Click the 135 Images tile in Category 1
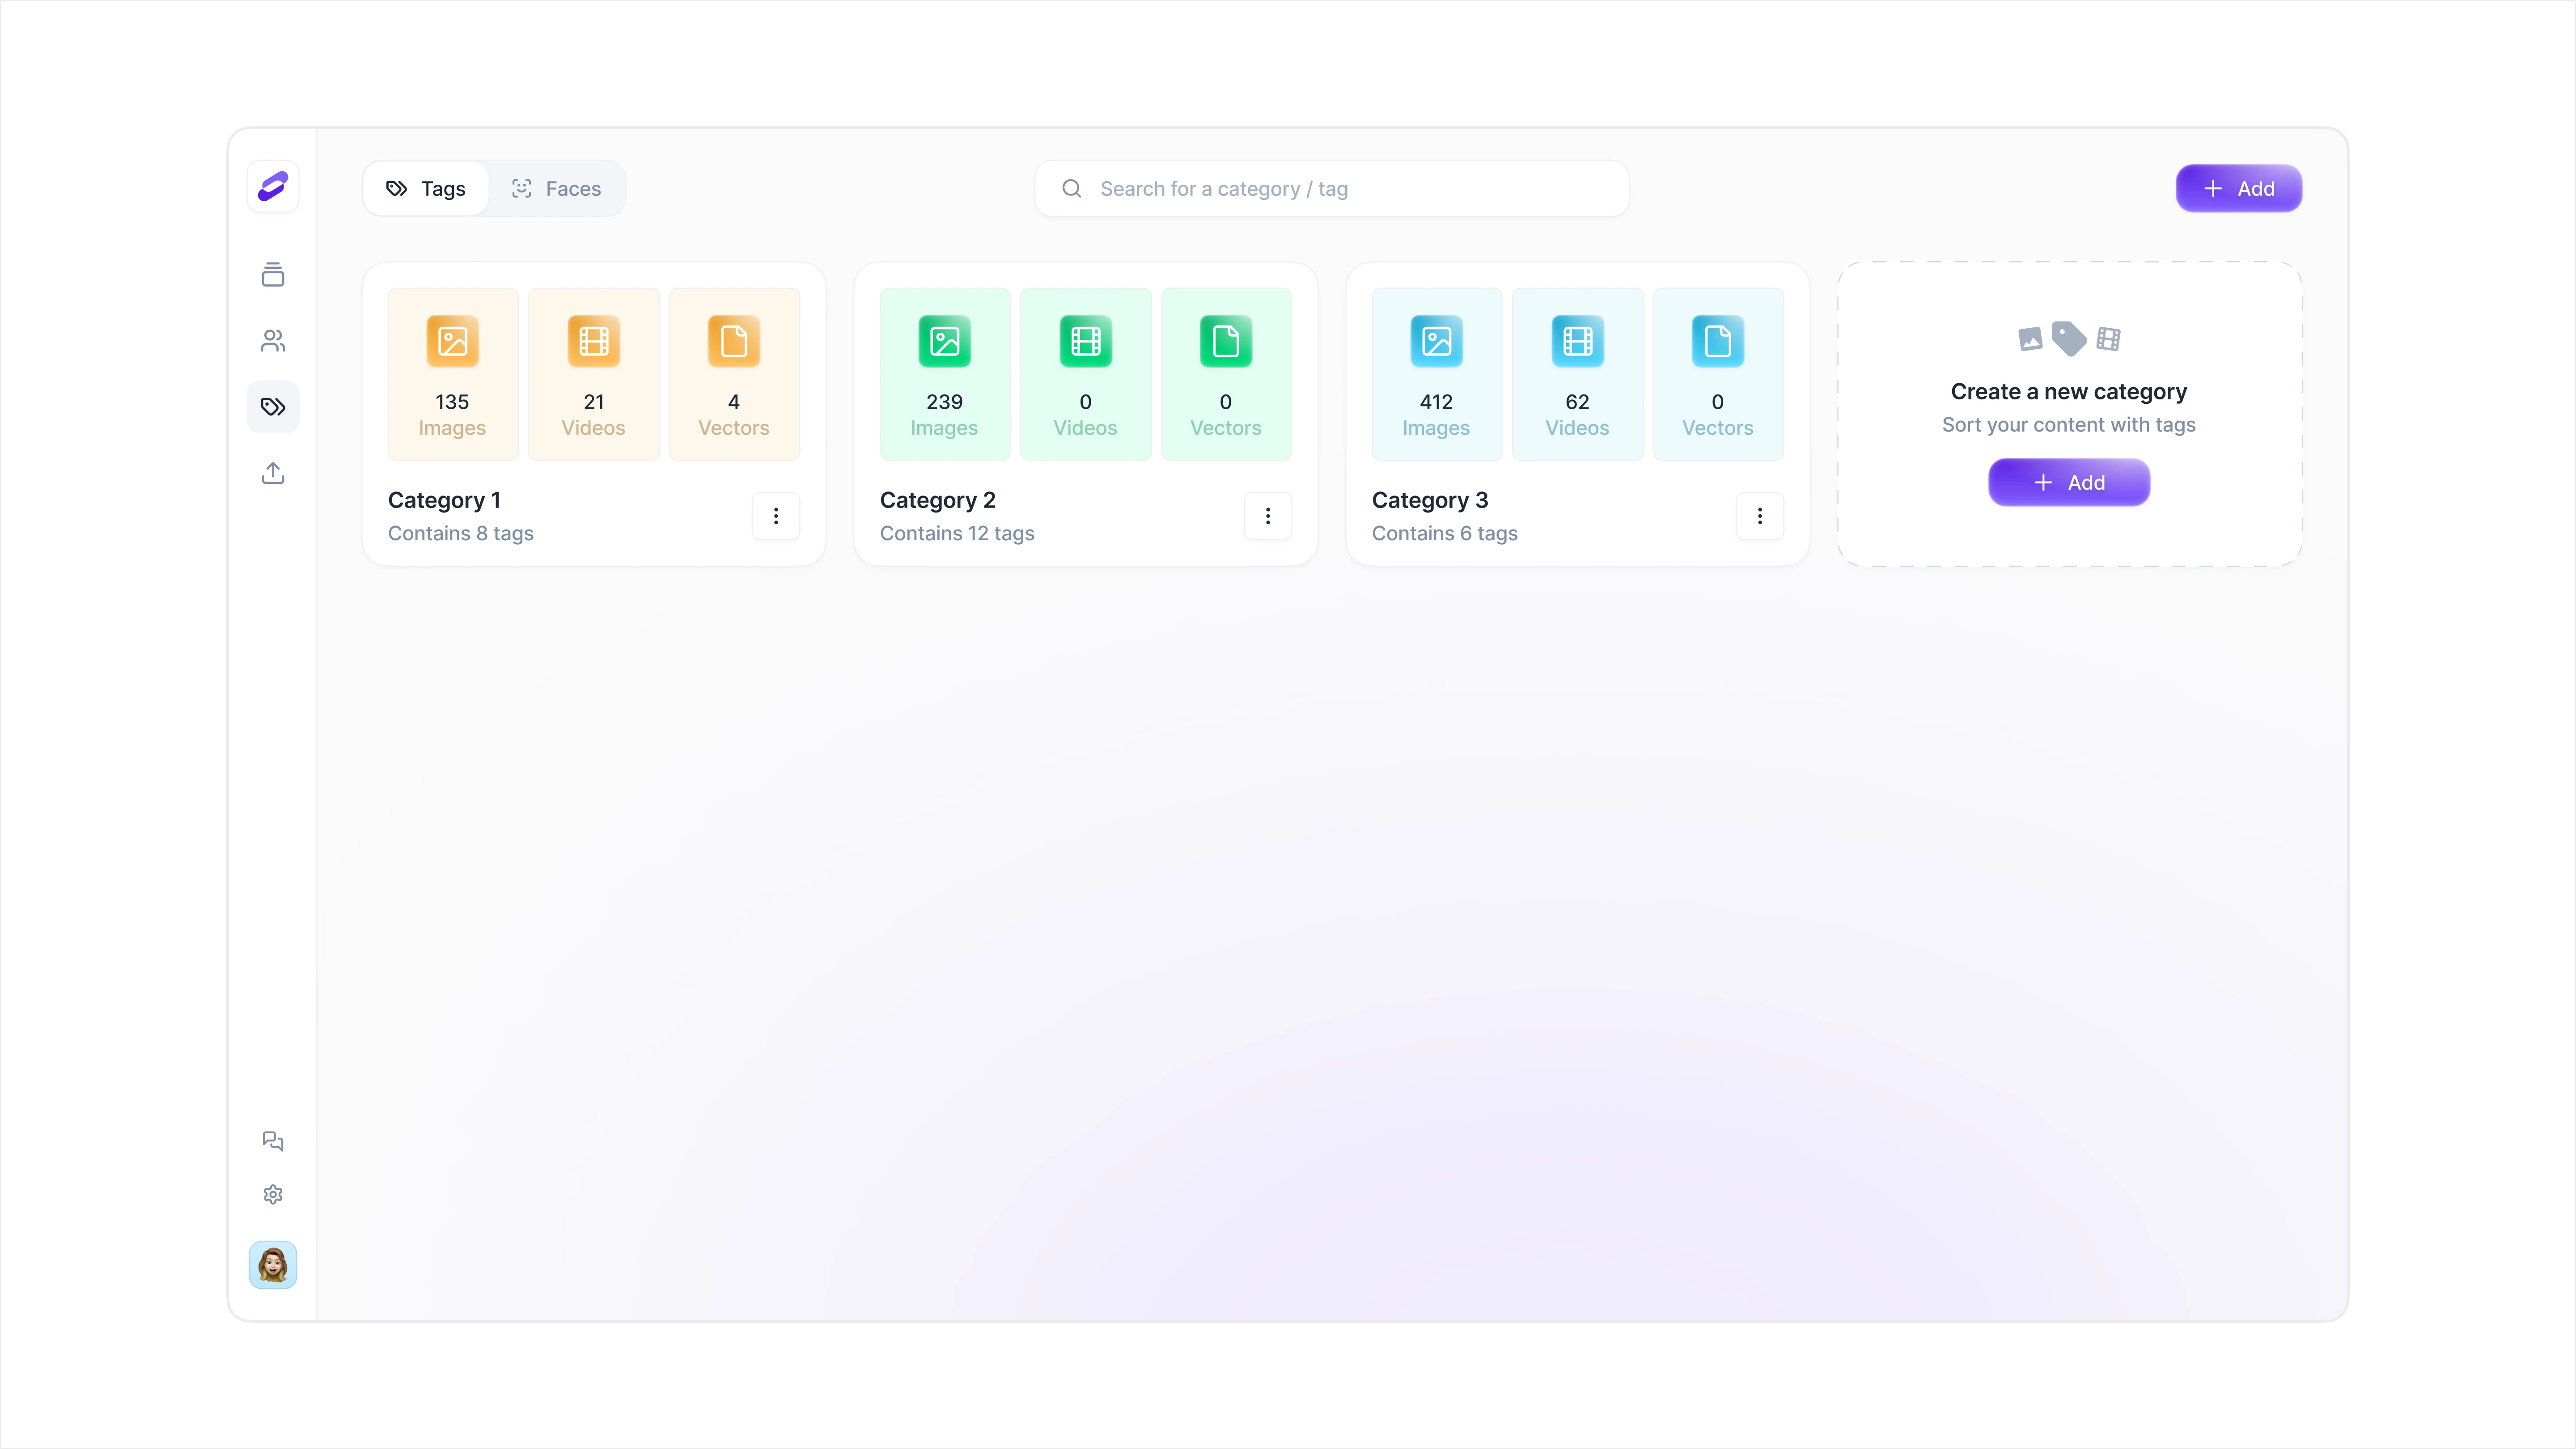Viewport: 2576px width, 1449px height. (x=452, y=374)
